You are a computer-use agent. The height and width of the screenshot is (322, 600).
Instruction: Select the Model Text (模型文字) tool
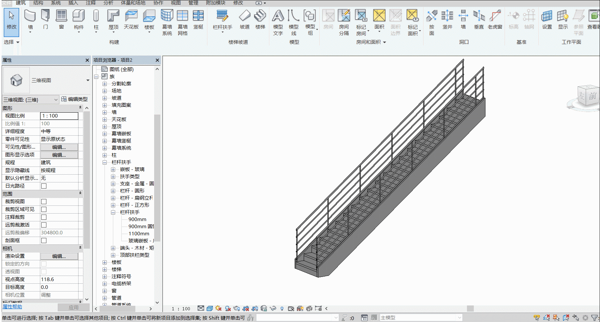click(x=278, y=22)
